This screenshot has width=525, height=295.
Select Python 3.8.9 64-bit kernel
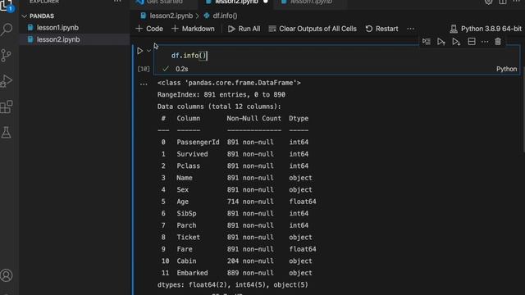click(486, 29)
